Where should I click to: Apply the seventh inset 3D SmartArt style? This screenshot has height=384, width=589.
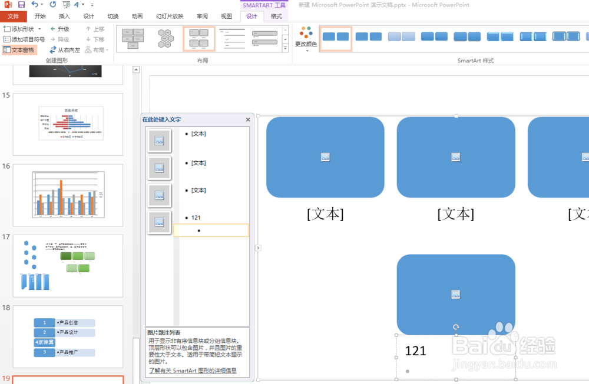pyautogui.click(x=533, y=36)
